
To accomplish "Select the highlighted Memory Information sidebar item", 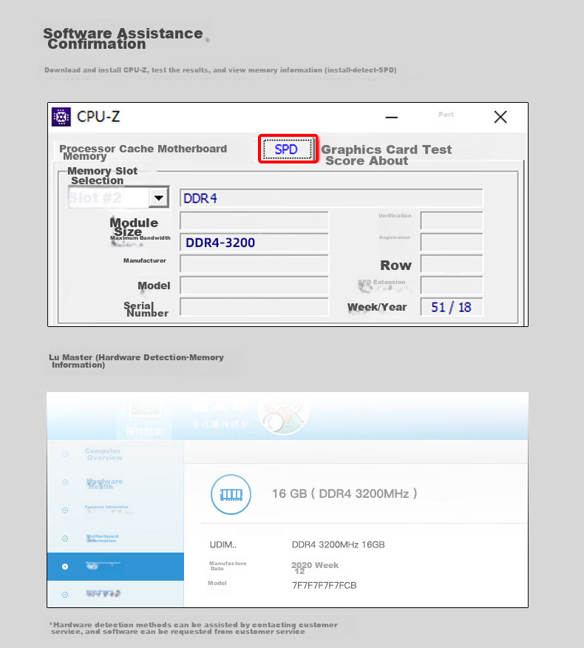I will coord(115,566).
